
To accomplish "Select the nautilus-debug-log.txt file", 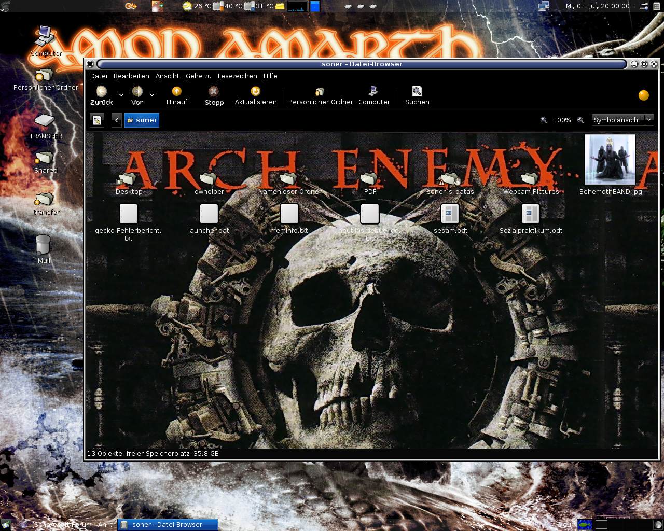I will 370,222.
